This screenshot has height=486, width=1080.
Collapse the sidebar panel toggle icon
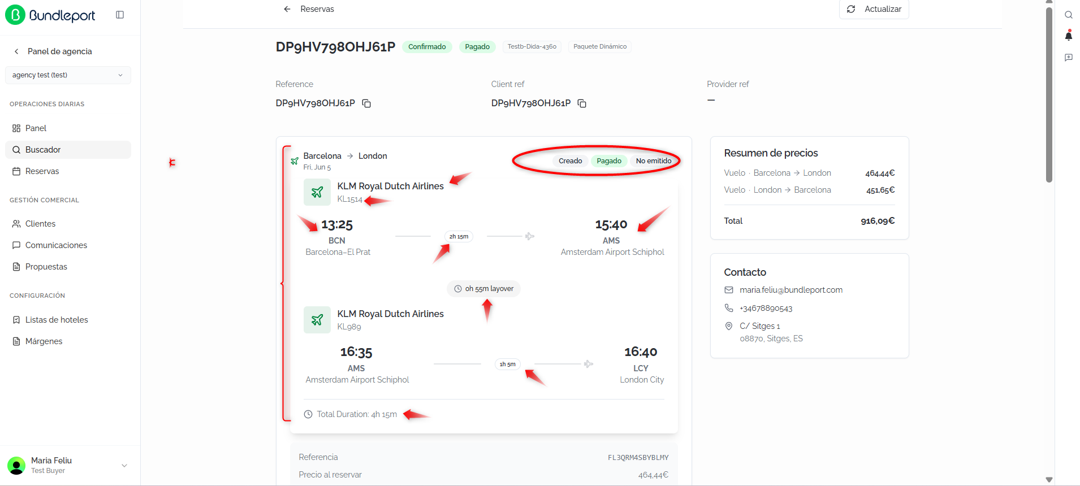point(120,15)
